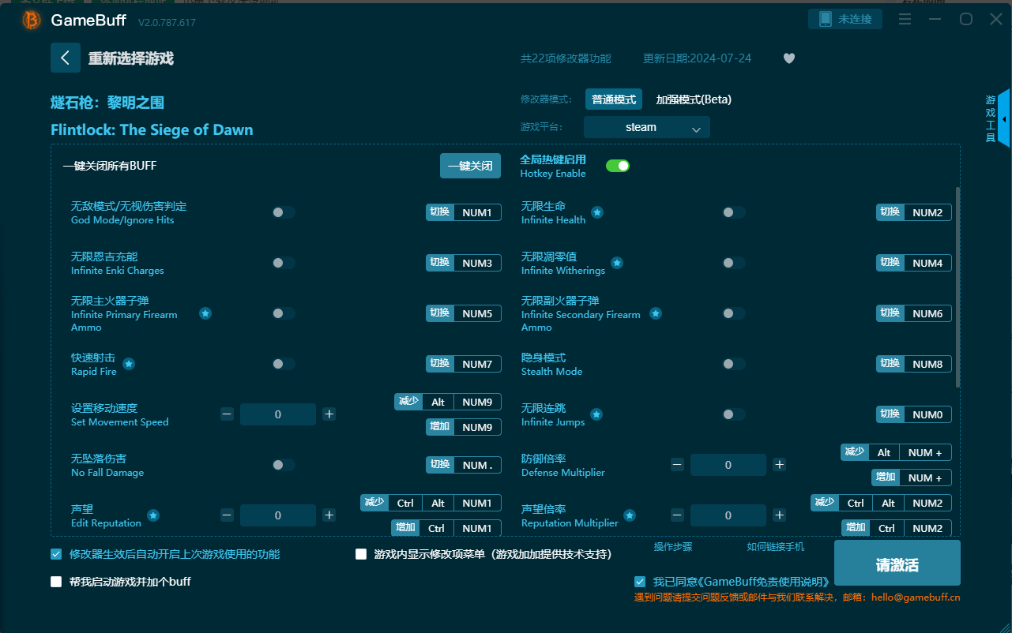The image size is (1012, 633).
Task: Go back with the arrow to reselect game
Action: click(66, 58)
